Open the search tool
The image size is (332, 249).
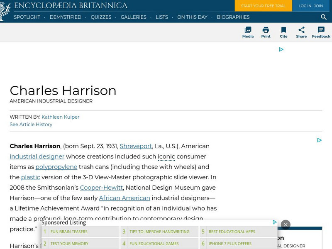(324, 17)
